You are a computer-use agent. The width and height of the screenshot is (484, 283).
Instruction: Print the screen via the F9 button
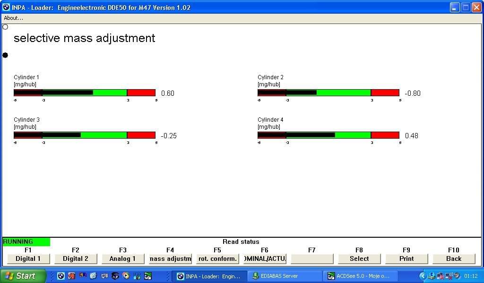click(406, 258)
